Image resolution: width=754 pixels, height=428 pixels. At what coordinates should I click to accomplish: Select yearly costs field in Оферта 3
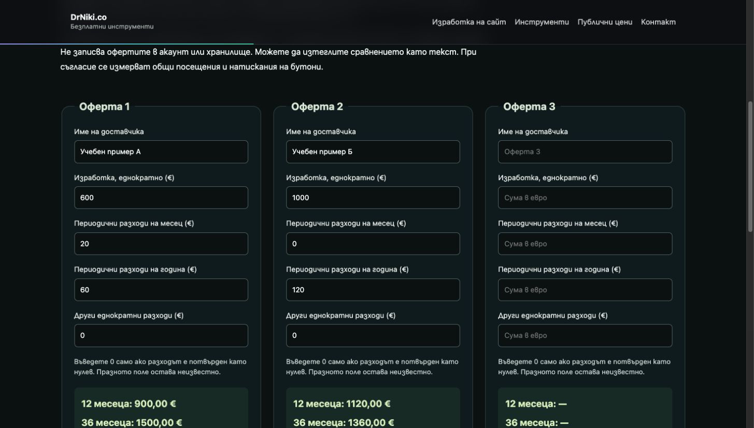(585, 290)
